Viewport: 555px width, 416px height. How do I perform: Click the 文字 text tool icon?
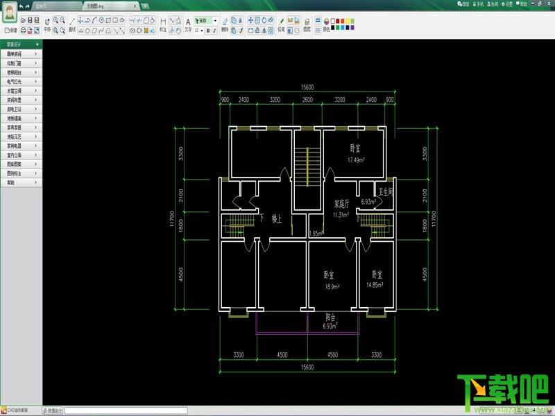coord(188,22)
